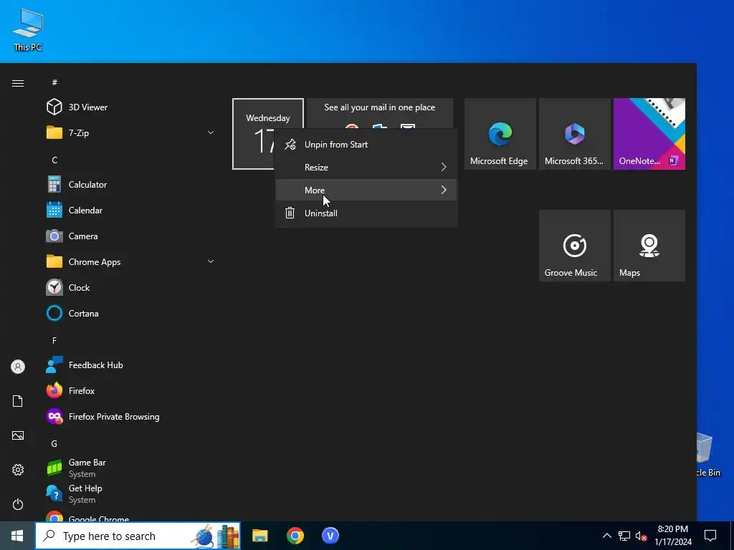This screenshot has width=734, height=550.
Task: Launch the Calendar app from the list
Action: [x=131, y=210]
